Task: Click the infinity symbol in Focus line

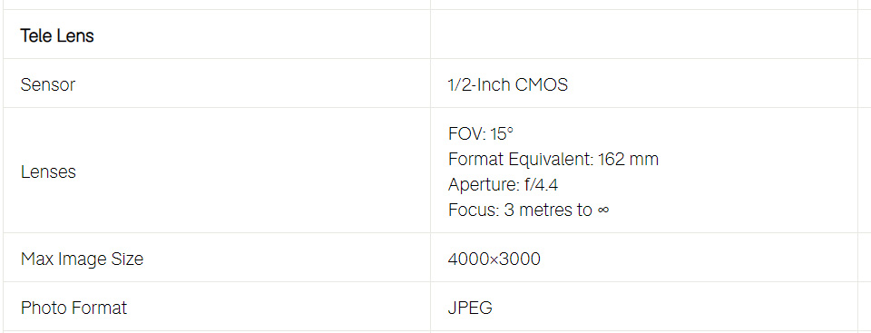Action: tap(603, 211)
